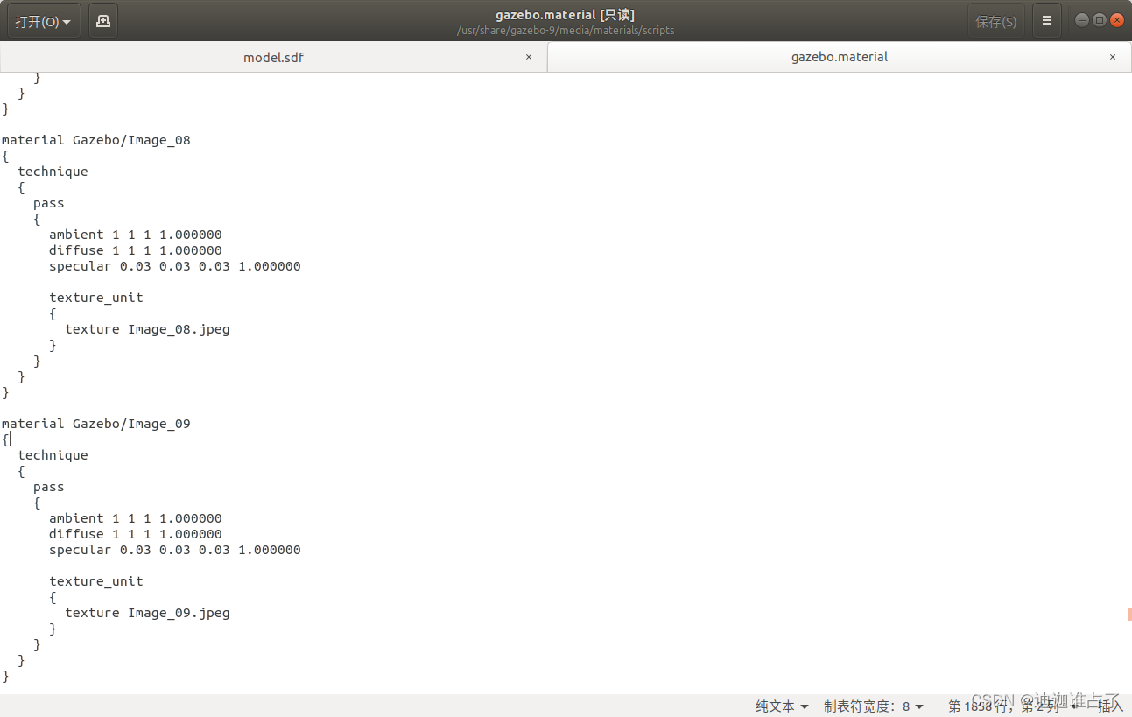This screenshot has width=1132, height=717.
Task: Click the 保存(S) save button
Action: (995, 21)
